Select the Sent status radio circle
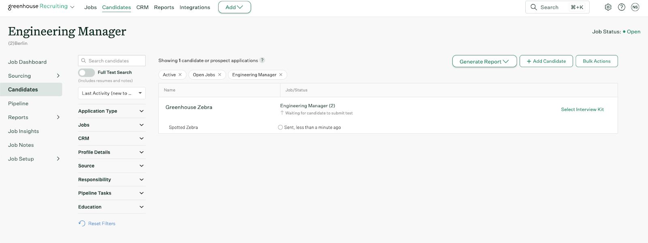Viewport: 648px width, 243px height. (x=280, y=127)
